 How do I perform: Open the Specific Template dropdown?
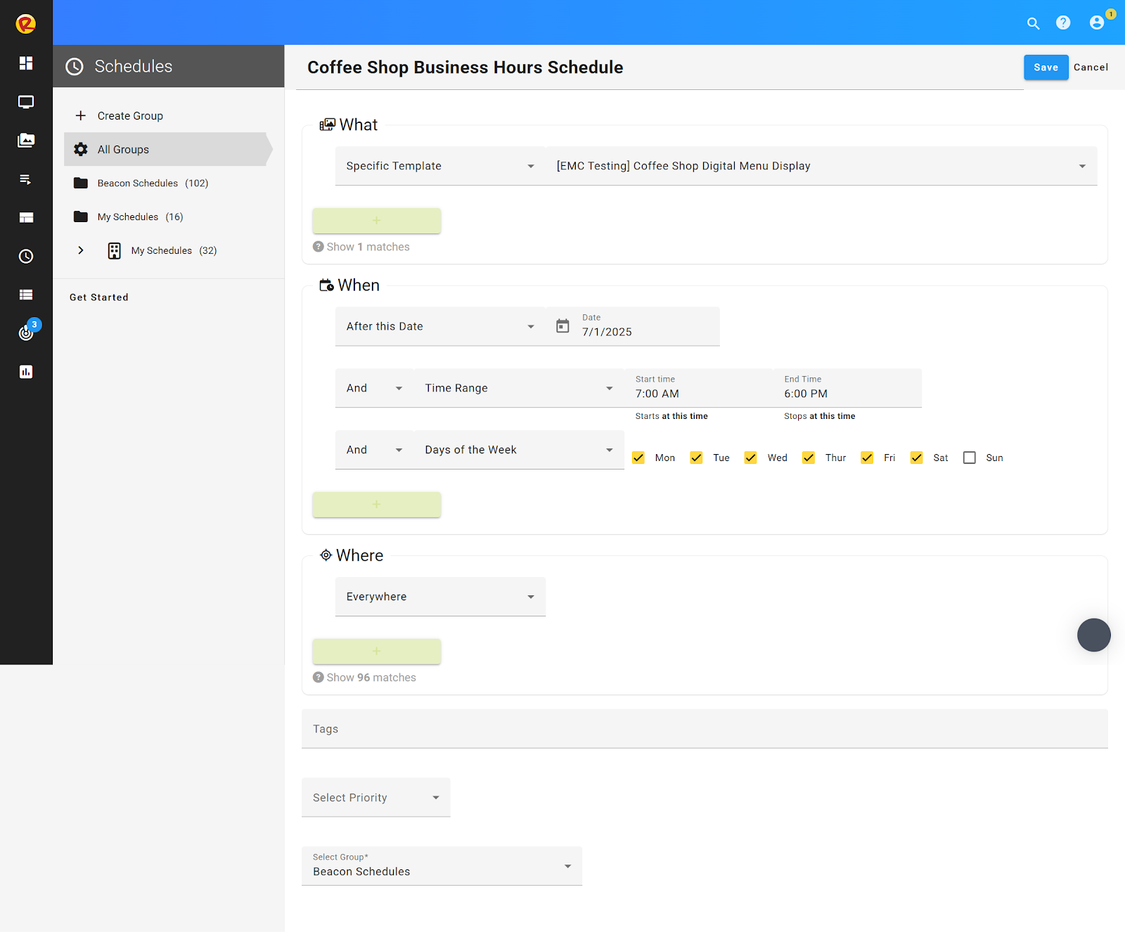tap(439, 166)
